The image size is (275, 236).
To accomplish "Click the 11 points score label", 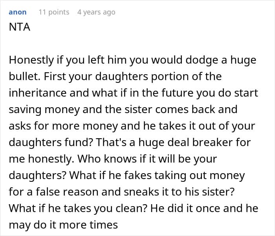I will 54,12.
